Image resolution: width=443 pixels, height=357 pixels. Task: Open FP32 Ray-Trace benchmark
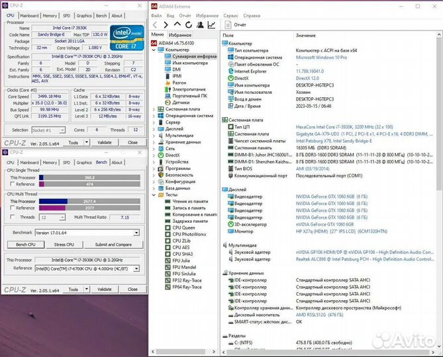pyautogui.click(x=187, y=280)
